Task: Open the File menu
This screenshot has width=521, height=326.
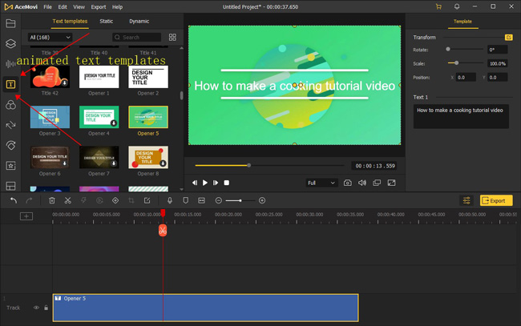Action: 48,6
